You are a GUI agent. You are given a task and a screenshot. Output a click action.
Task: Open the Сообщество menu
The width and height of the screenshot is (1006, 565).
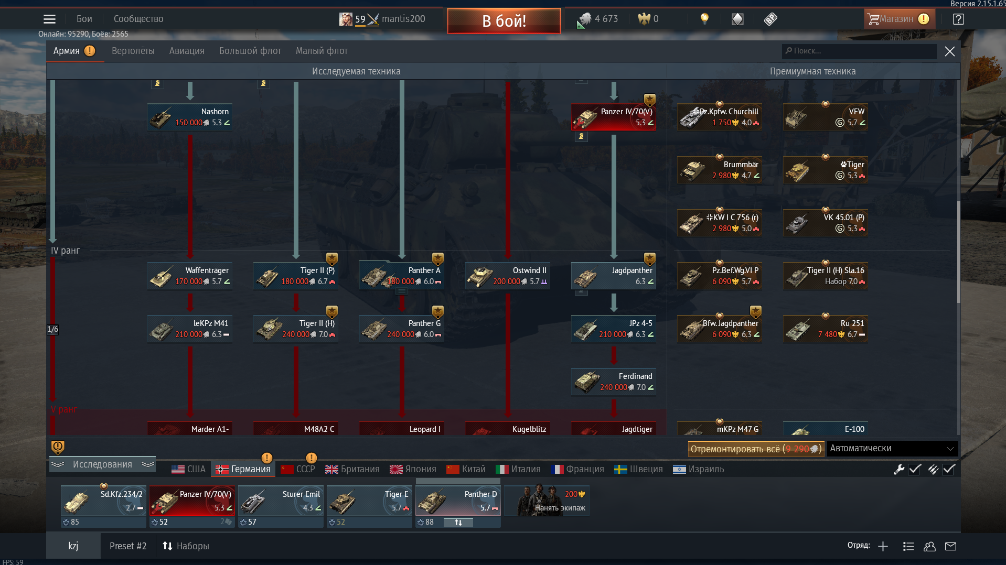pos(138,19)
